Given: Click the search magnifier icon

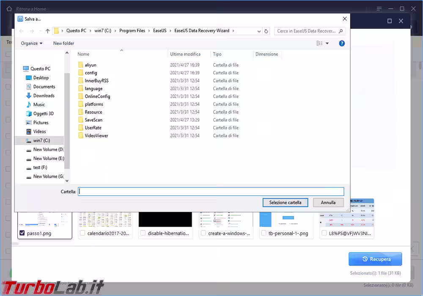Looking at the screenshot, I should [341, 31].
